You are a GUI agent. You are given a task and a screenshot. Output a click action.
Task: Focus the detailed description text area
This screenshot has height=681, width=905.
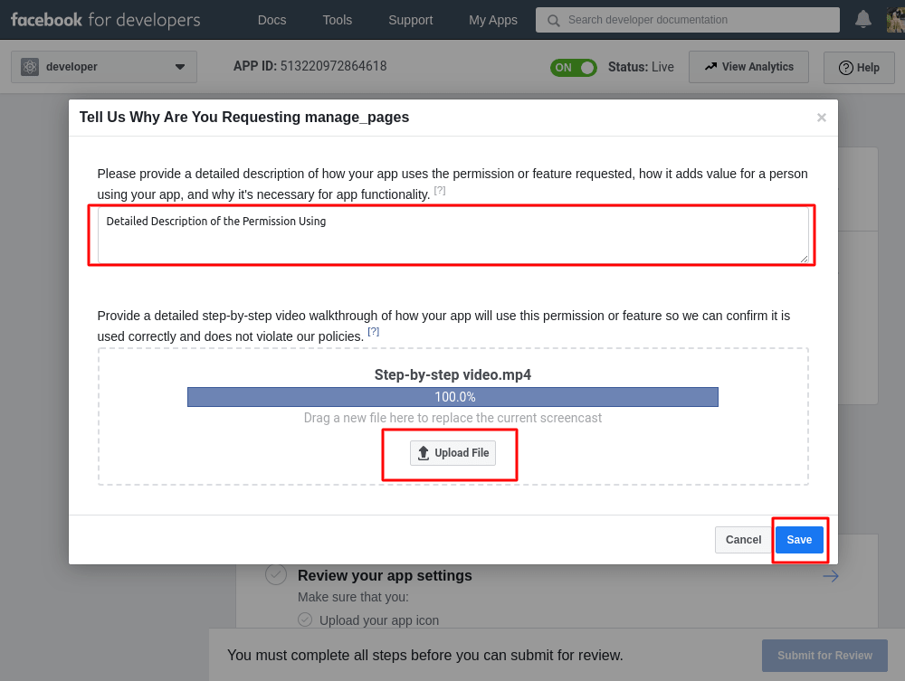pyautogui.click(x=453, y=235)
